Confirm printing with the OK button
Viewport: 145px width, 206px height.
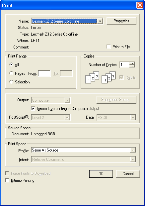tap(101, 174)
